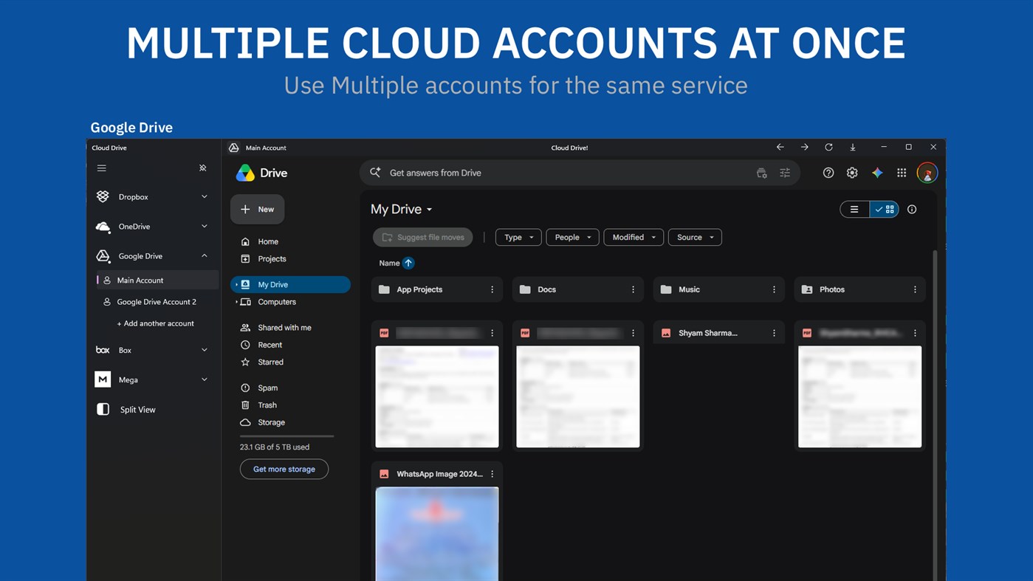This screenshot has width=1033, height=581.
Task: Click the Name column header
Action: [x=389, y=263]
